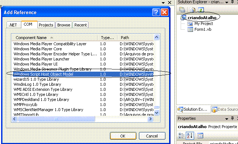Sort list by Component Name column header

[x=55, y=38]
